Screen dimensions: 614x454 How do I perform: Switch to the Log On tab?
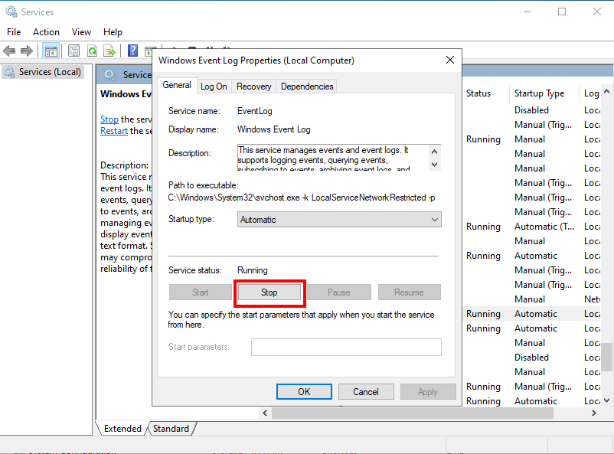click(x=214, y=87)
